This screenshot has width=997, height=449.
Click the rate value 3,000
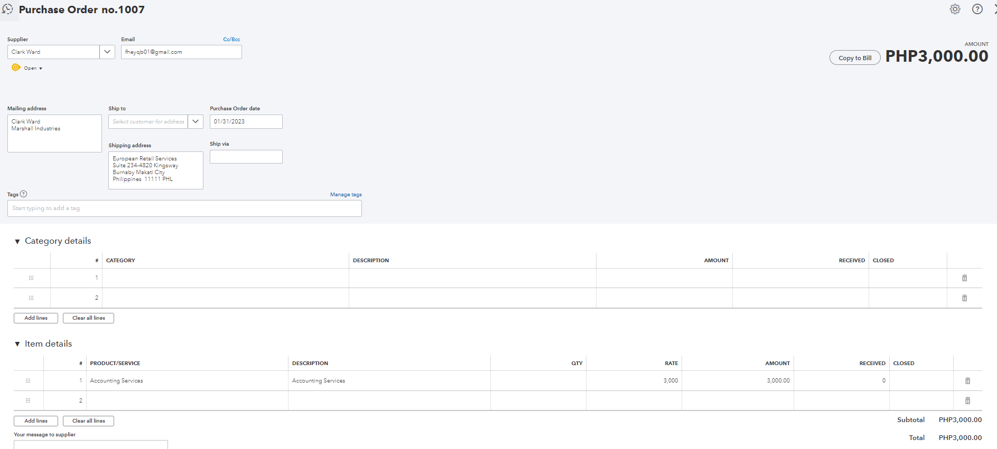pos(670,381)
